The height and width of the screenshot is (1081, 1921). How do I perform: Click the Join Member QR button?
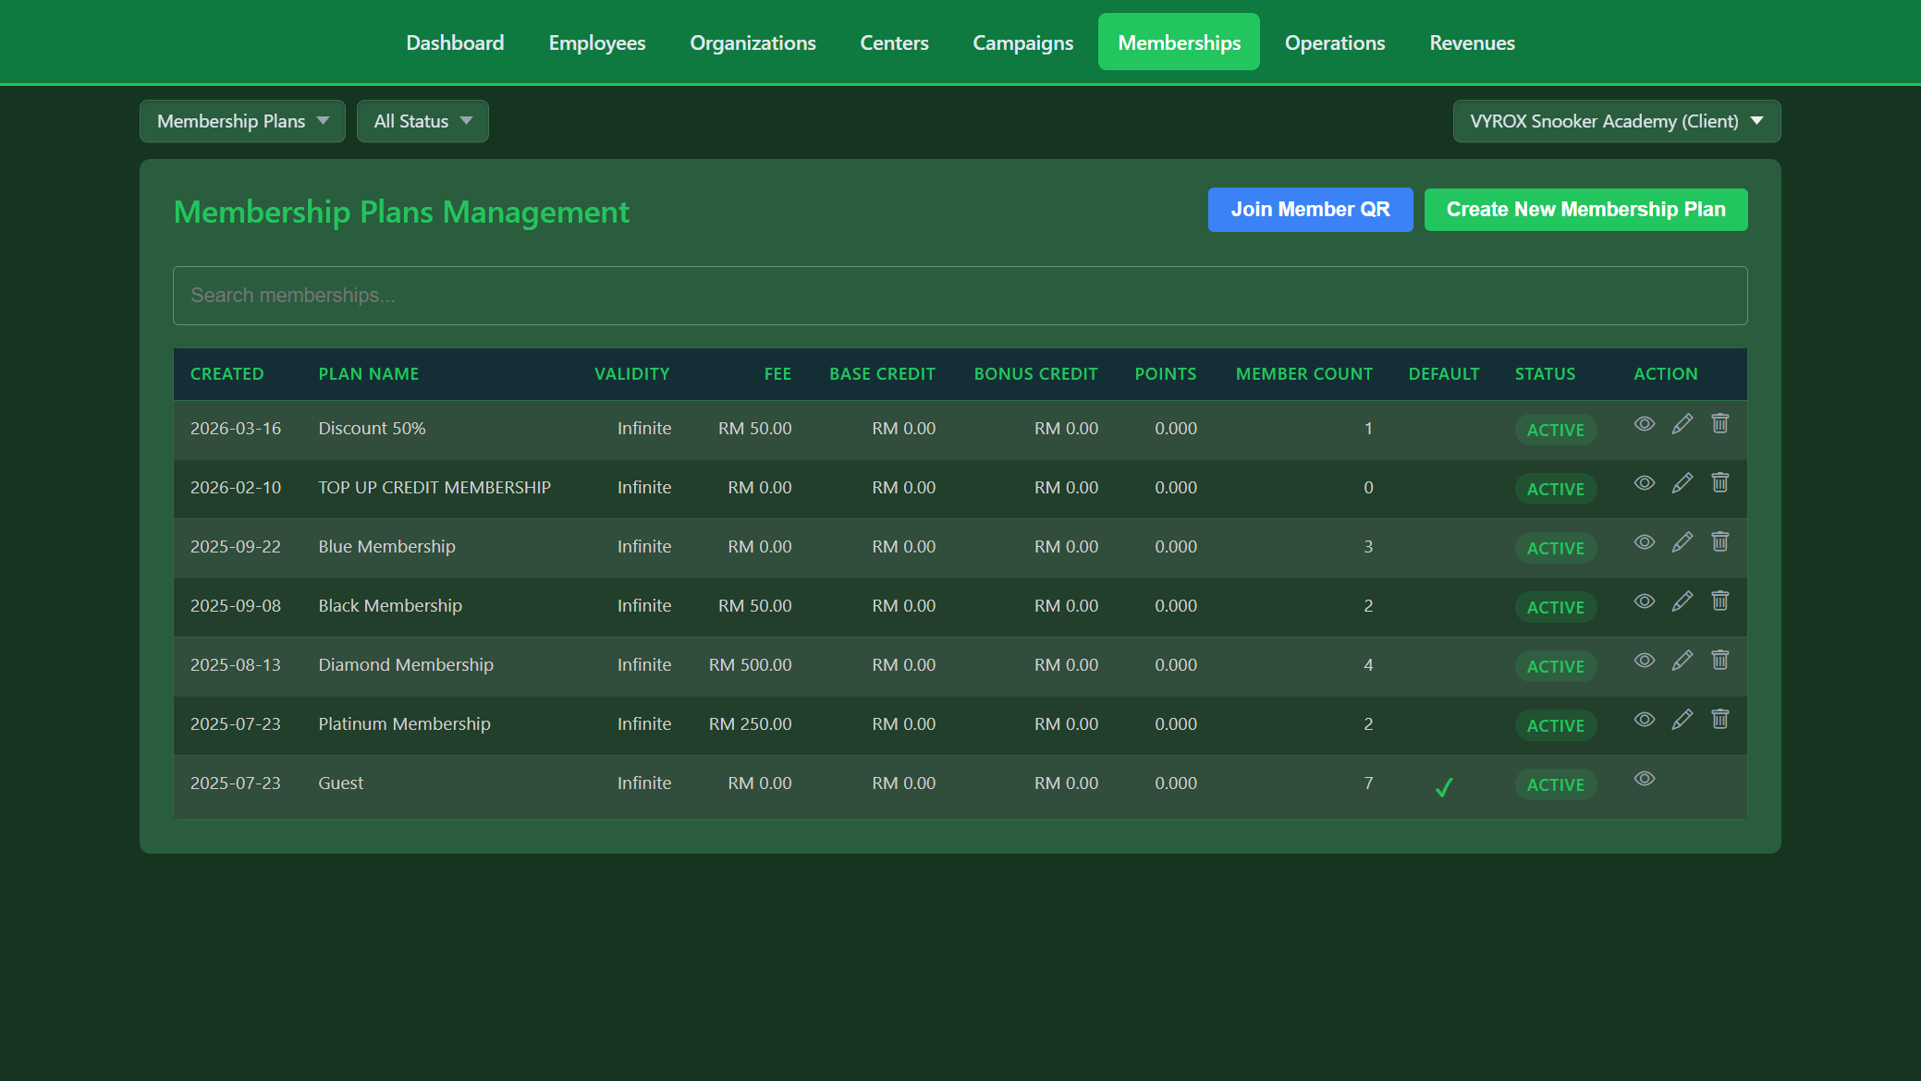pos(1310,210)
